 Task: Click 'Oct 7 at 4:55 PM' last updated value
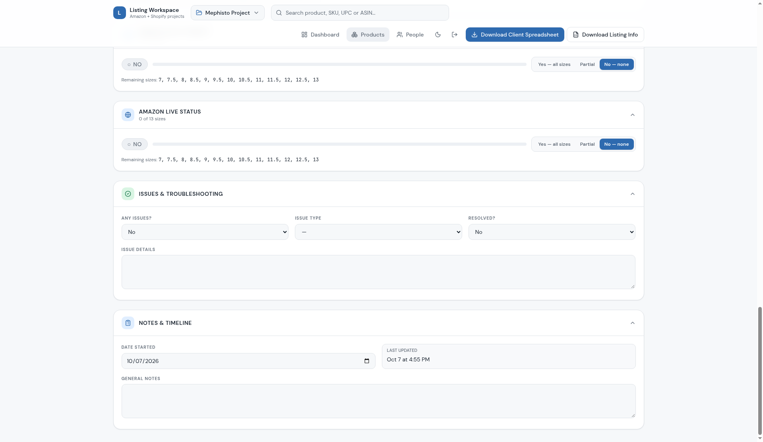coord(408,359)
